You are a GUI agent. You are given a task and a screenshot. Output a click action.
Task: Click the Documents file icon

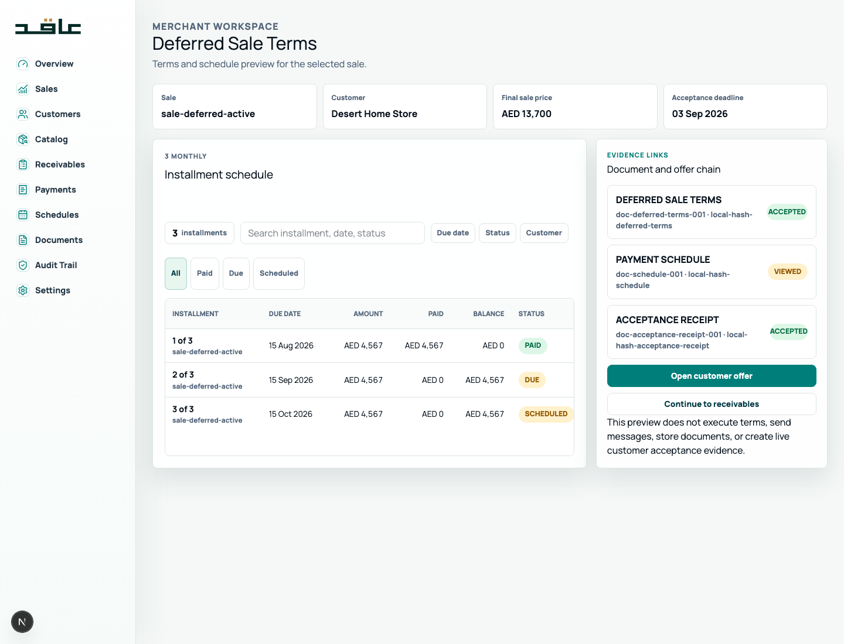23,240
